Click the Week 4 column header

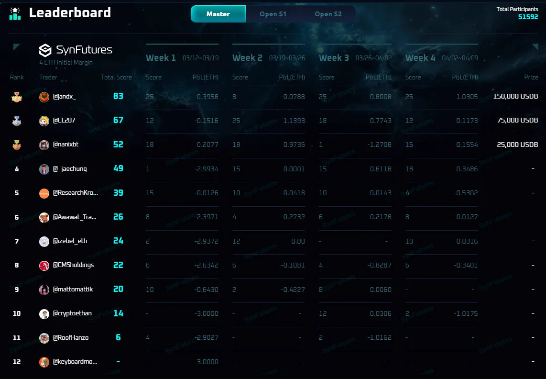[x=420, y=58]
